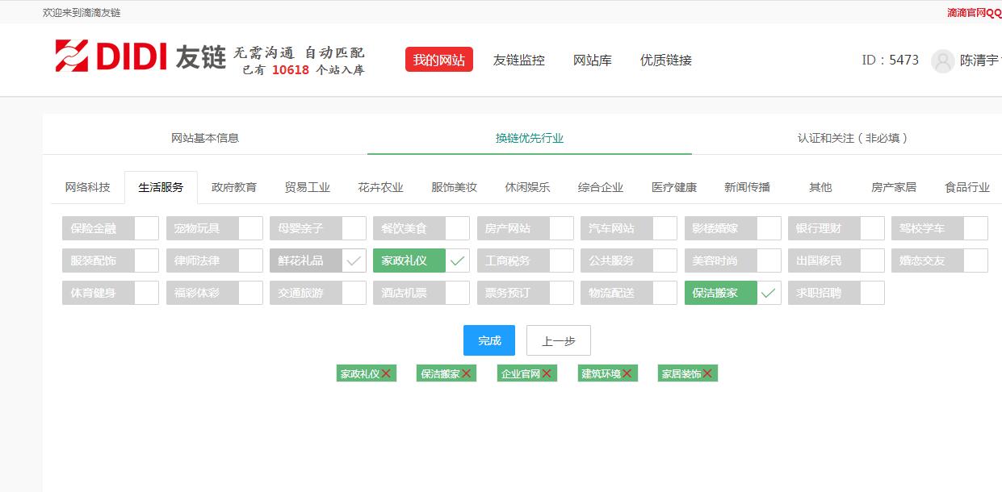Toggle the 律师法律 category

[215, 261]
